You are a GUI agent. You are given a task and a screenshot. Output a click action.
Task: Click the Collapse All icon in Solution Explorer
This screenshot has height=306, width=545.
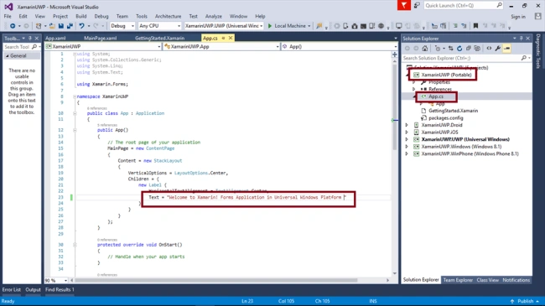tap(468, 49)
